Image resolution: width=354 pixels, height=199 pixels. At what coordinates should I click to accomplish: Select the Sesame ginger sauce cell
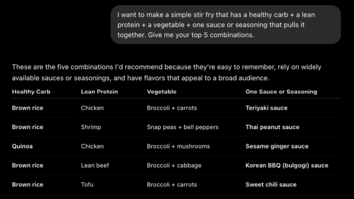(277, 146)
